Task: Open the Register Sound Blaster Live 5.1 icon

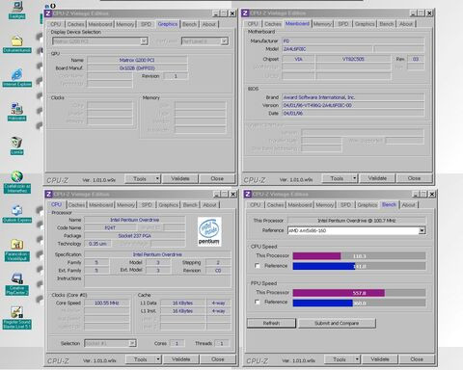Action: pyautogui.click(x=16, y=318)
